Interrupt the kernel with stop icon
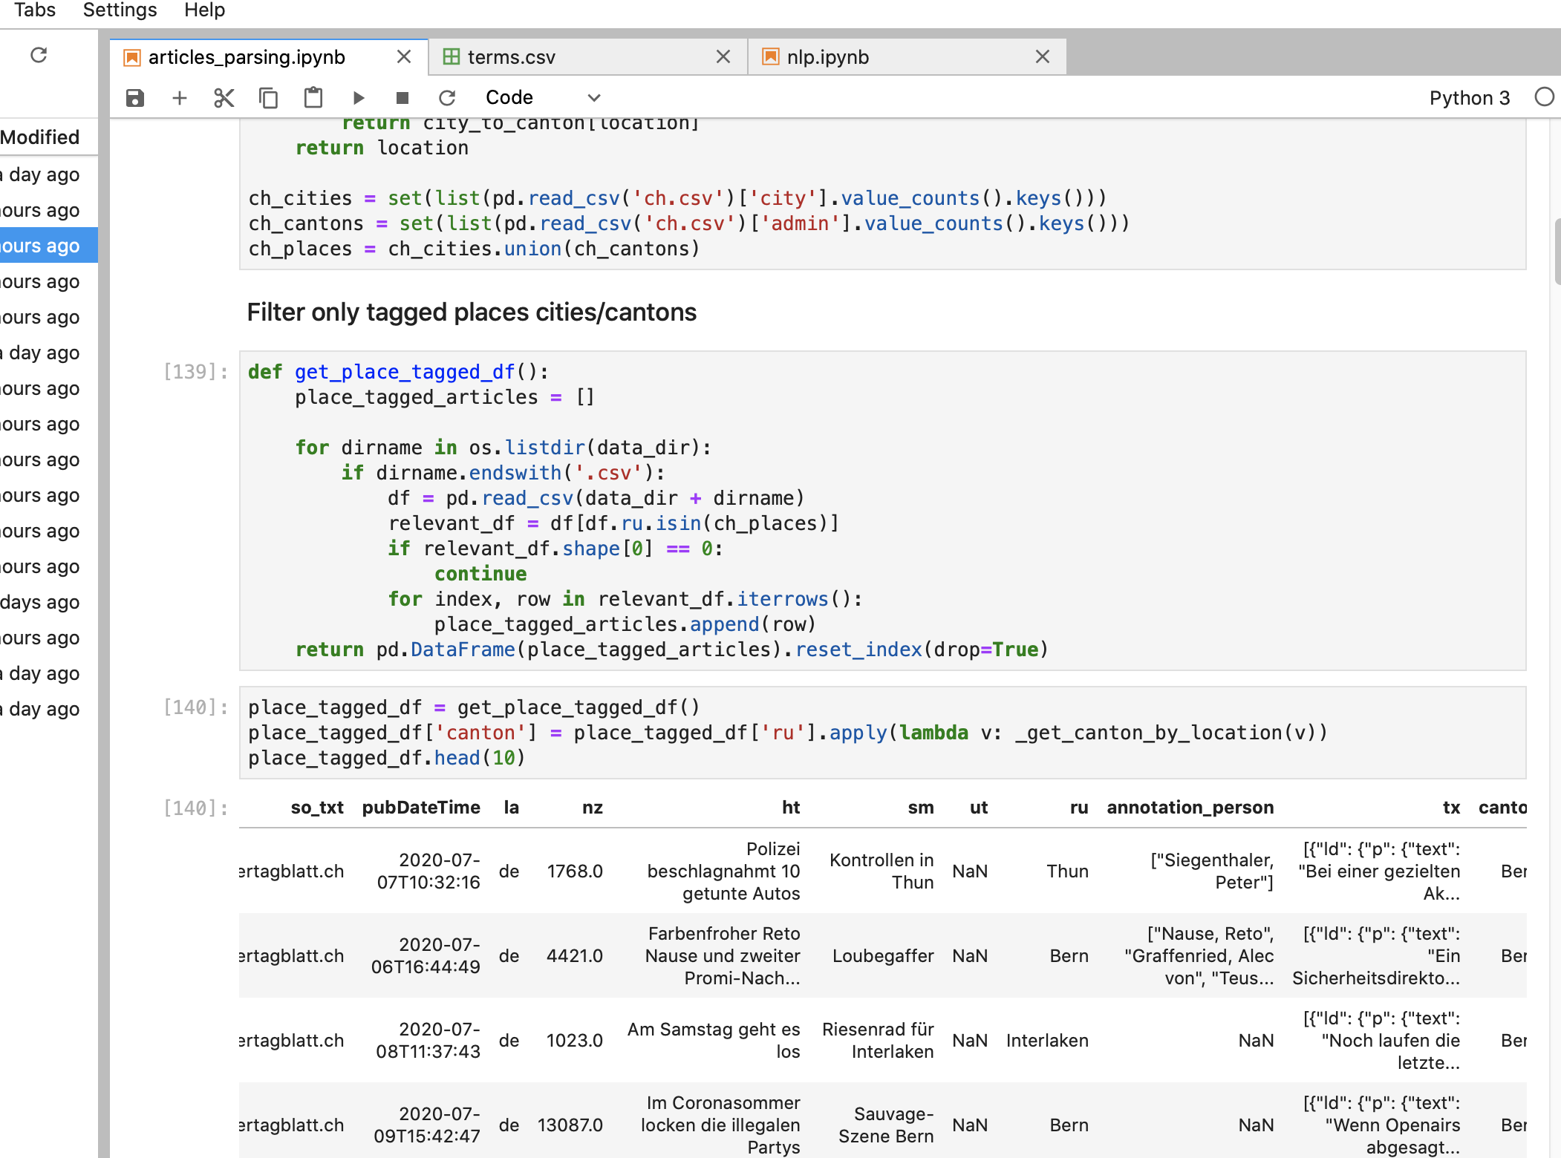This screenshot has width=1561, height=1158. [403, 98]
